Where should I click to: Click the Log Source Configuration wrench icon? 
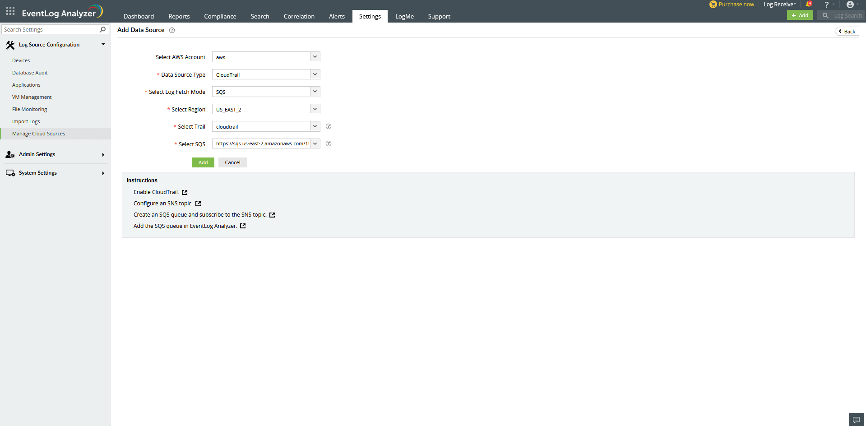click(10, 45)
